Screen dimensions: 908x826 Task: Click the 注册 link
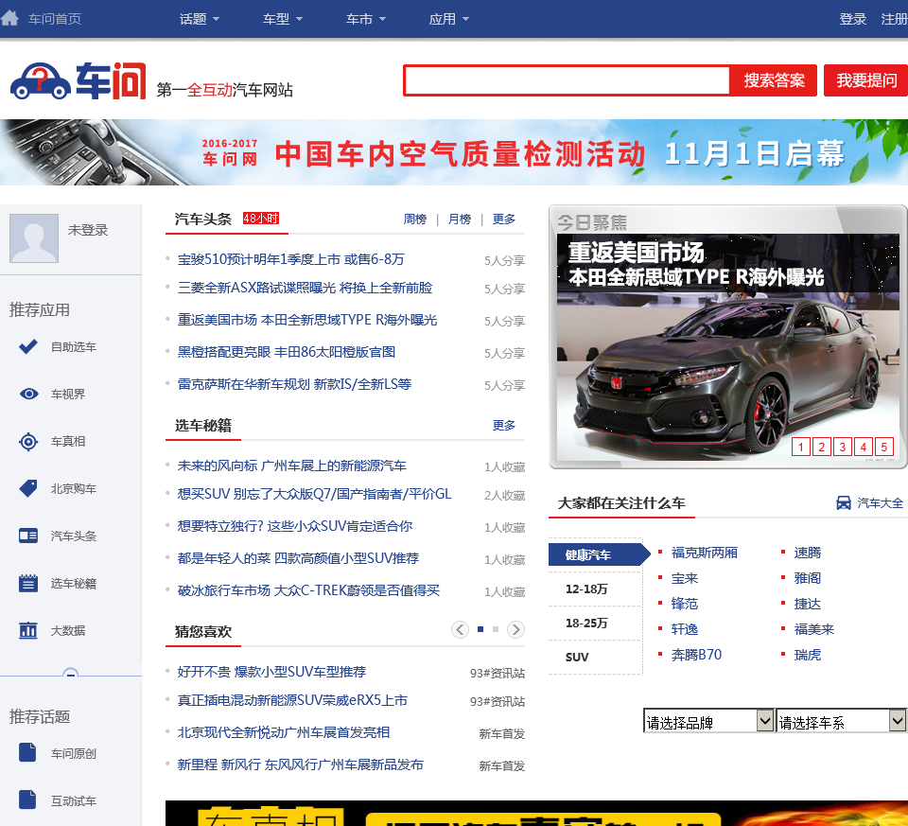(x=894, y=19)
